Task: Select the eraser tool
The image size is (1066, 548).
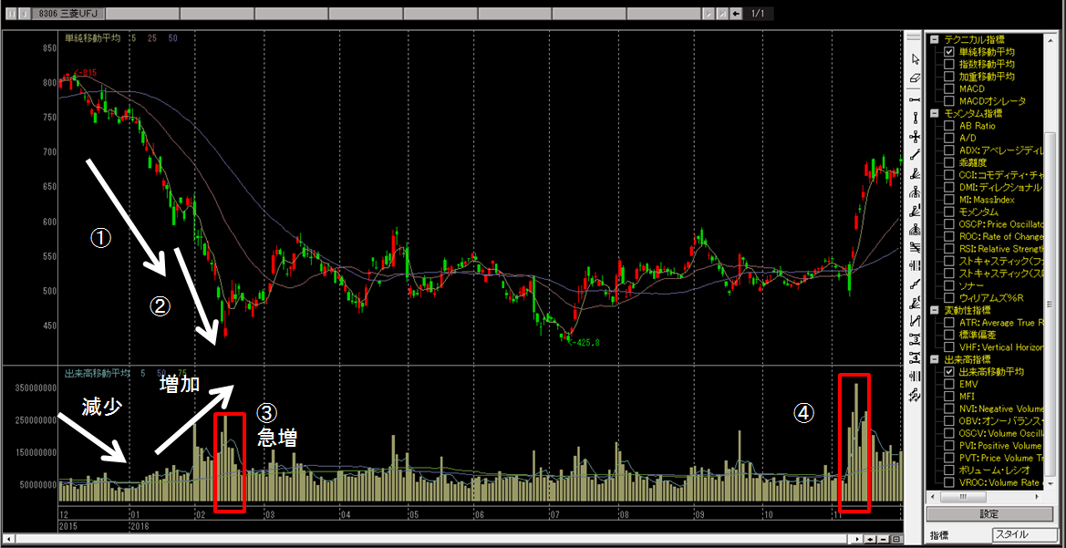Action: pos(915,79)
